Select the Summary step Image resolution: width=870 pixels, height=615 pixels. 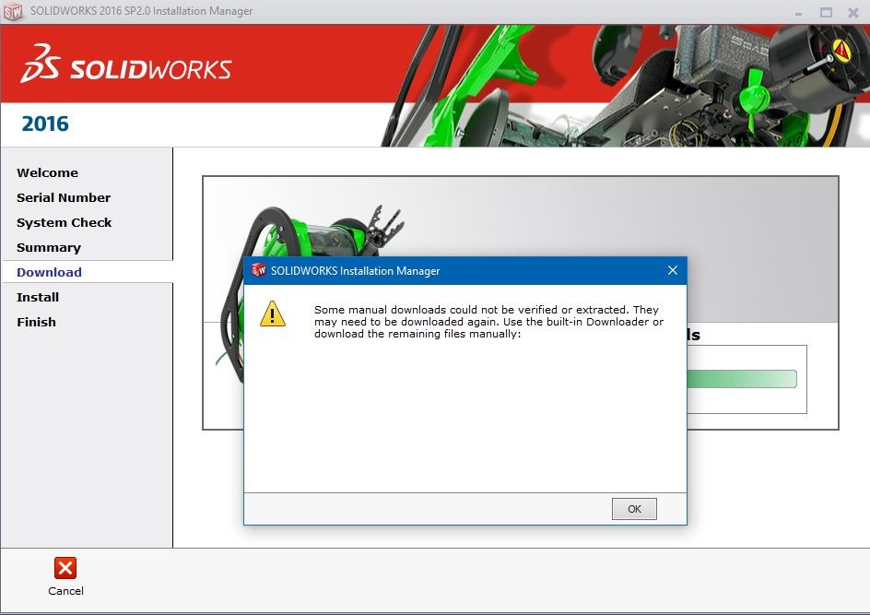coord(49,247)
